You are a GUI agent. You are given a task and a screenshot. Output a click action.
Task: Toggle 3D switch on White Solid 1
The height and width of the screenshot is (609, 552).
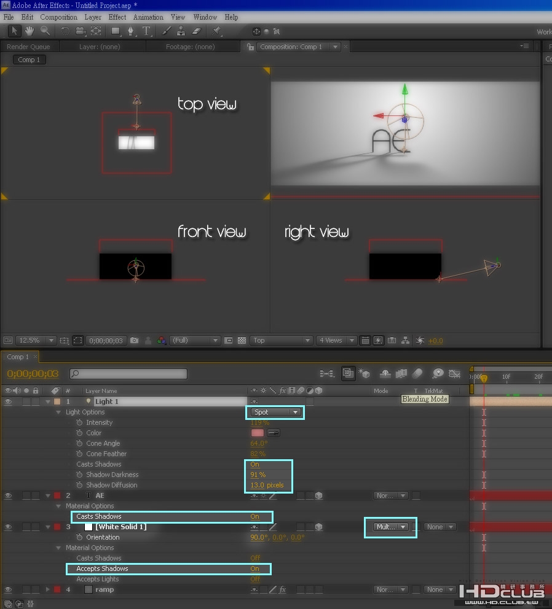point(318,527)
